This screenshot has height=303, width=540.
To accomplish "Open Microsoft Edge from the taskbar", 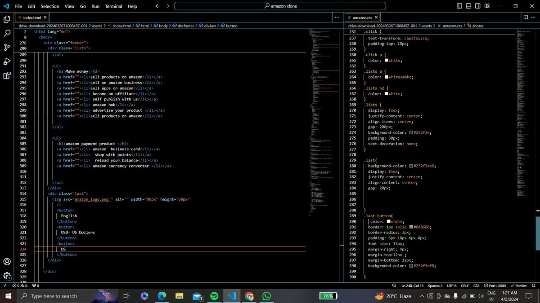I will (x=162, y=296).
